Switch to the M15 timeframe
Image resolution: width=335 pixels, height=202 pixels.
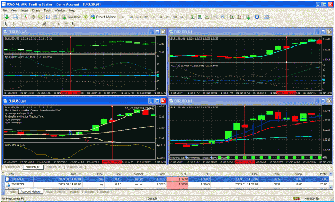point(138,17)
